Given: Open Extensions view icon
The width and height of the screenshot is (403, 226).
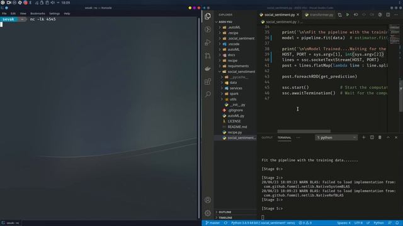Looking at the screenshot, I should pyautogui.click(x=208, y=82).
